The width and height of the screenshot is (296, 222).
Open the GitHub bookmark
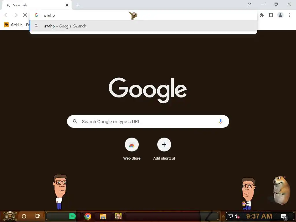click(16, 25)
